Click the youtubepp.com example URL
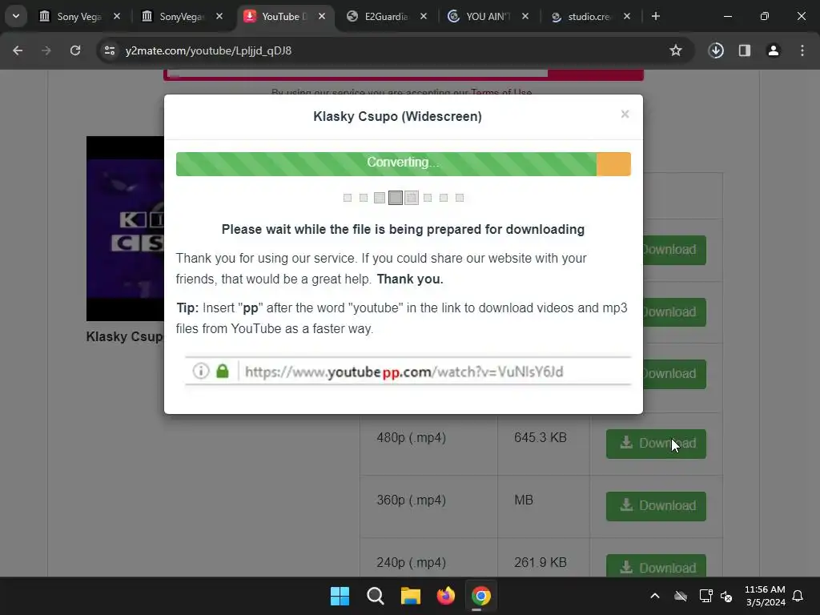The height and width of the screenshot is (615, 820). 404,372
